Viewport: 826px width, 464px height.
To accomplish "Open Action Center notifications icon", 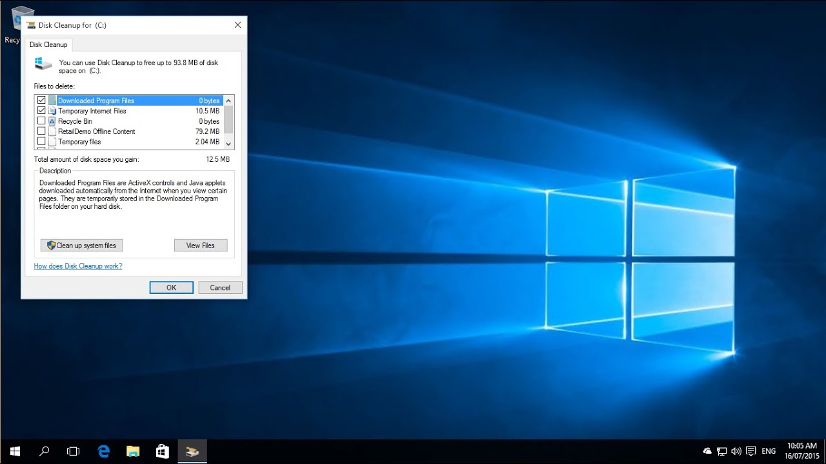I will click(751, 451).
